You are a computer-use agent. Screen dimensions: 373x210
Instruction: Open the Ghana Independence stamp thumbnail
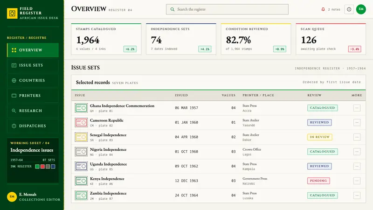coord(81,108)
